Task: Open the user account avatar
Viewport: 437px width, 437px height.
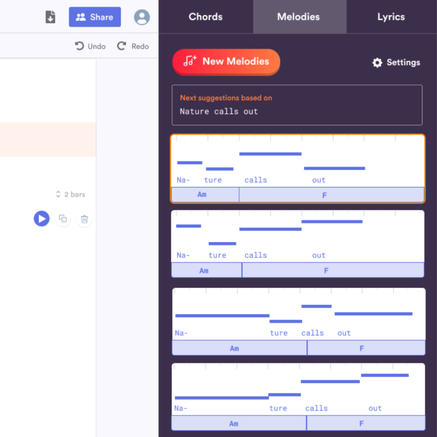Action: pos(142,17)
